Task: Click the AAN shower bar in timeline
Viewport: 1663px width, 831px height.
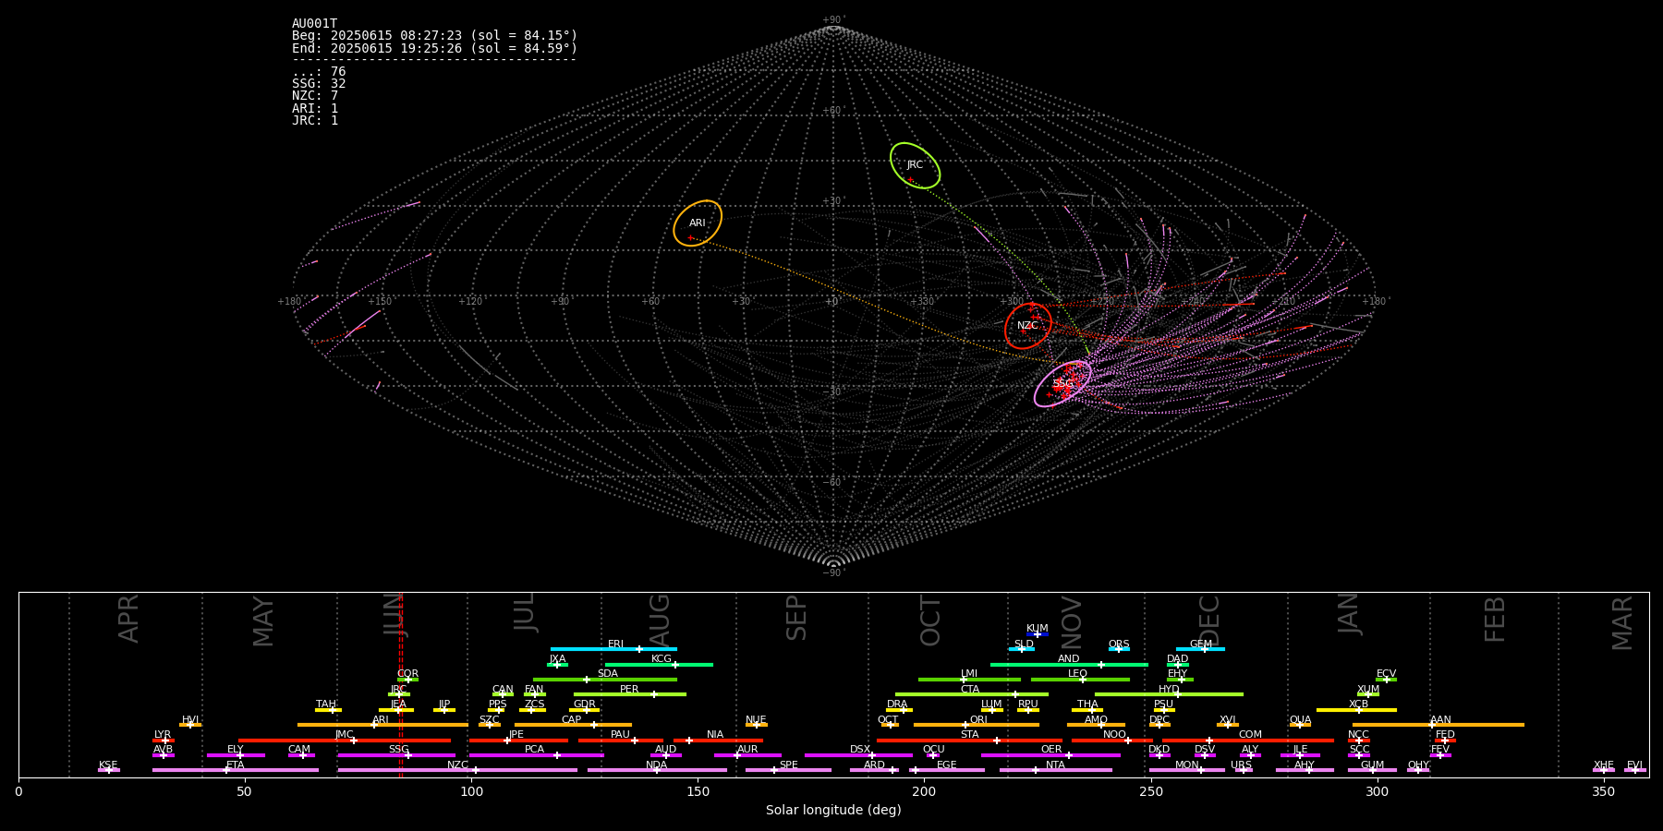Action: tap(1438, 725)
